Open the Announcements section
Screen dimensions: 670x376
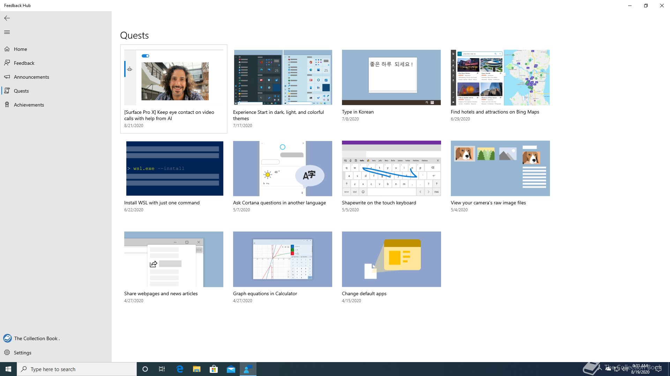[x=56, y=77]
